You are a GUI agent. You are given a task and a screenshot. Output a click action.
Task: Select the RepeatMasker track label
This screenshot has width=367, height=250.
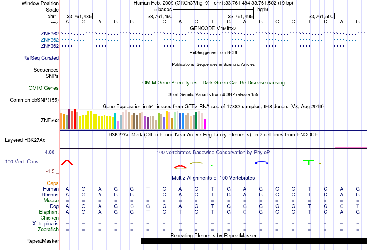tap(42, 241)
